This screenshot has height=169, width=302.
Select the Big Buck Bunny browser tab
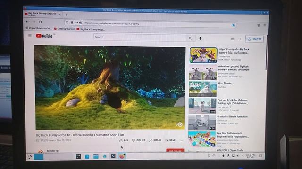(x=43, y=14)
